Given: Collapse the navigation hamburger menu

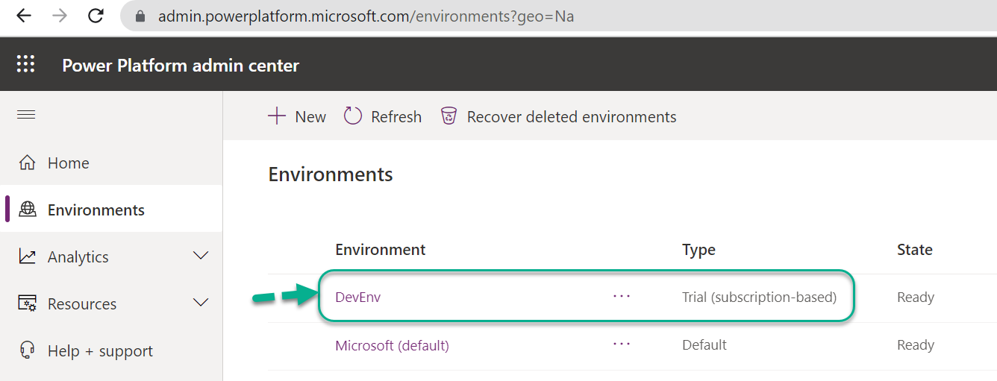Looking at the screenshot, I should (26, 114).
